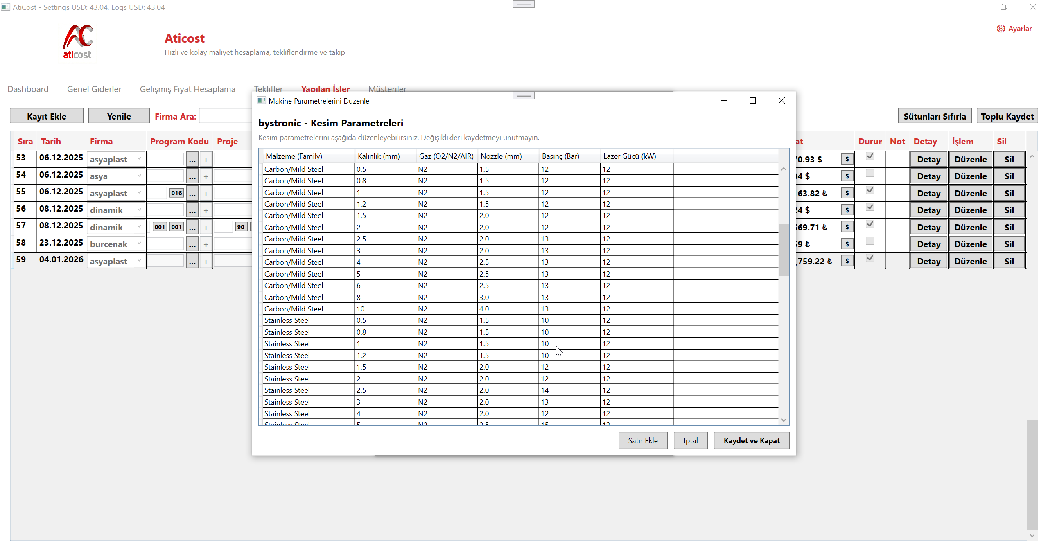Toggle the Durum checkbox for row 58
Screen dimensions: 1048x548
pos(870,241)
